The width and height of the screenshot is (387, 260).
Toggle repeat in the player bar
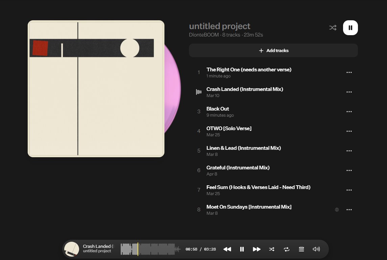287,250
